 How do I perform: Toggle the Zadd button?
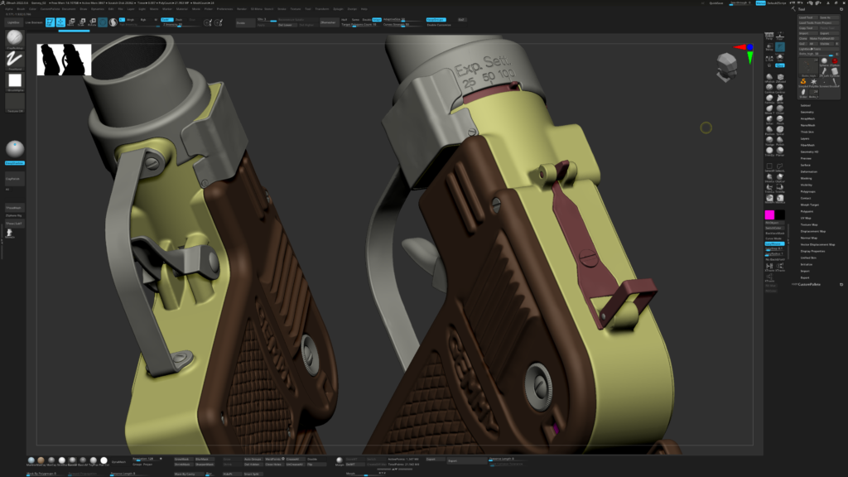point(166,18)
